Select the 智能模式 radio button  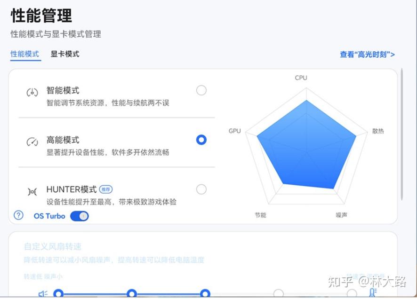(201, 90)
